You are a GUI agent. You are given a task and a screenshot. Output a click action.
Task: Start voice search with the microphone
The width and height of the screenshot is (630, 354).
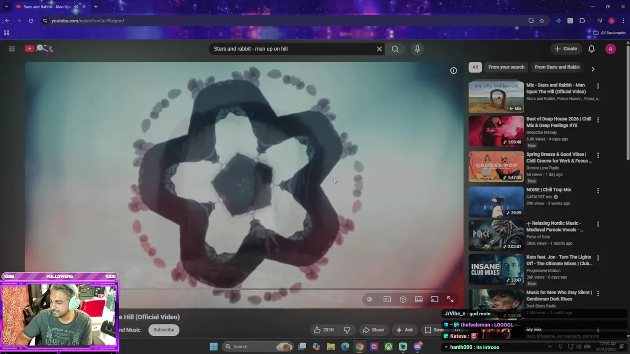point(417,49)
